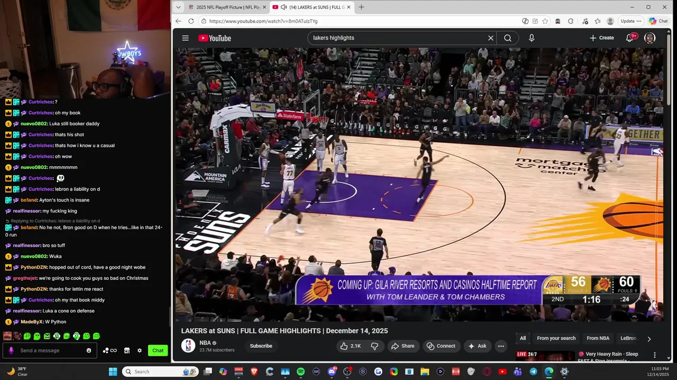
Task: Open the browser extensions puzzle icon
Action: (571, 21)
